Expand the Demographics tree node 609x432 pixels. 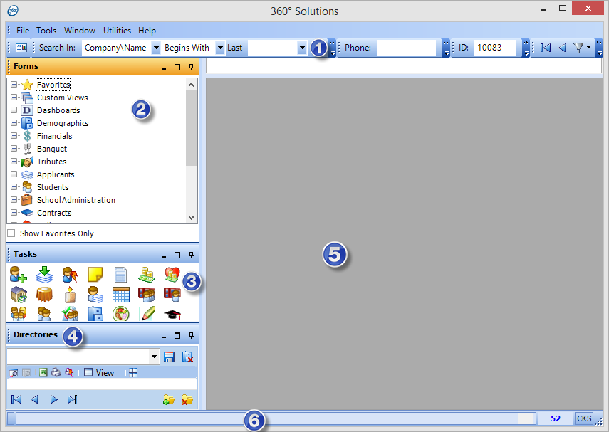pos(14,122)
